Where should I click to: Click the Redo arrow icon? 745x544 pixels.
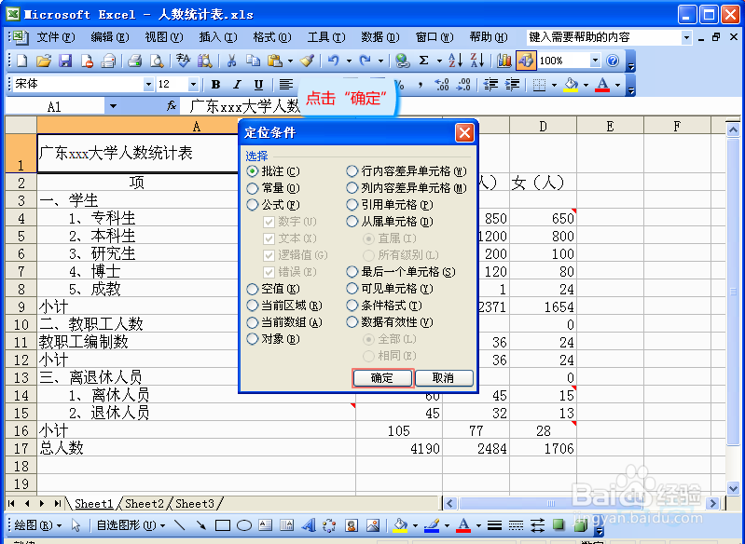click(x=365, y=61)
